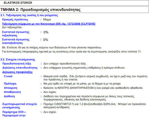This screenshot has height=117, width=149.
Task: Click the text Δεν ταξινομείται
Action: [12, 27]
